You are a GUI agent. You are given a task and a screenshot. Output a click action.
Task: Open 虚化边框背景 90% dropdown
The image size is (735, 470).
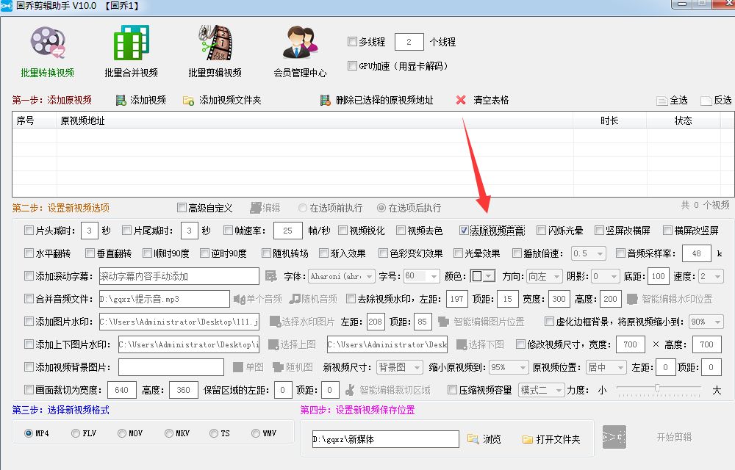[706, 322]
